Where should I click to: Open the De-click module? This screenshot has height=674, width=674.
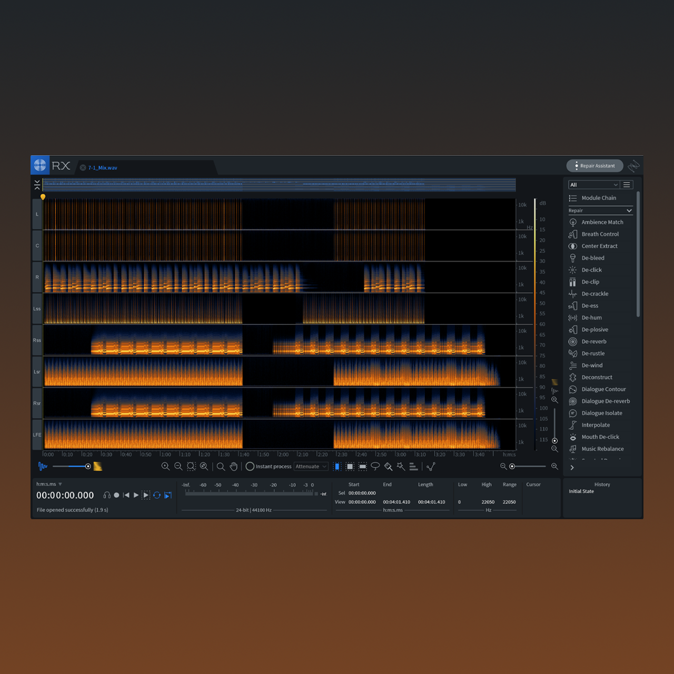pos(591,270)
